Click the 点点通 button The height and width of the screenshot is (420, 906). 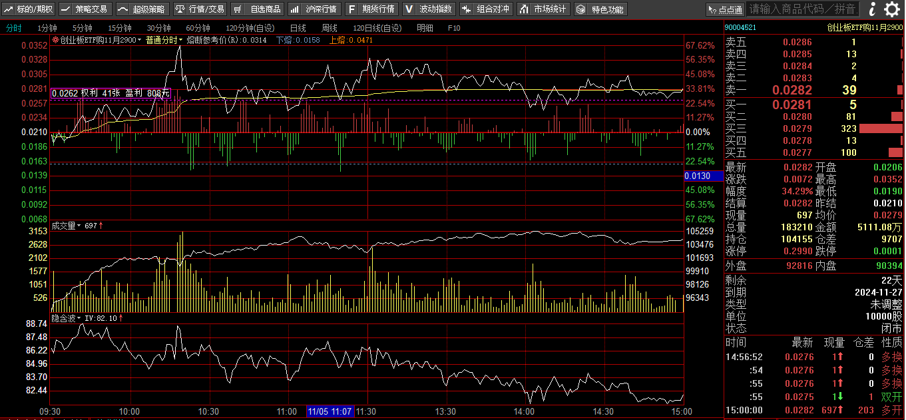(x=725, y=9)
